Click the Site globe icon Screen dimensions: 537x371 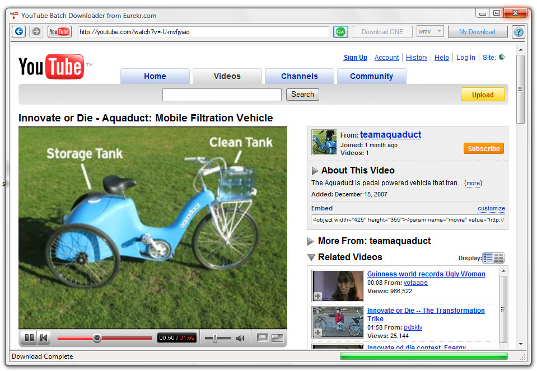click(502, 57)
